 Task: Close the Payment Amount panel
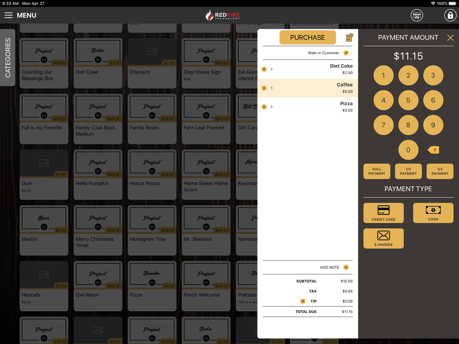(450, 38)
